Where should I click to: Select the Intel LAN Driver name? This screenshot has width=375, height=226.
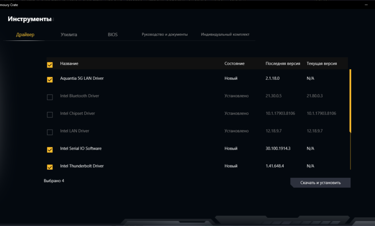tap(75, 131)
